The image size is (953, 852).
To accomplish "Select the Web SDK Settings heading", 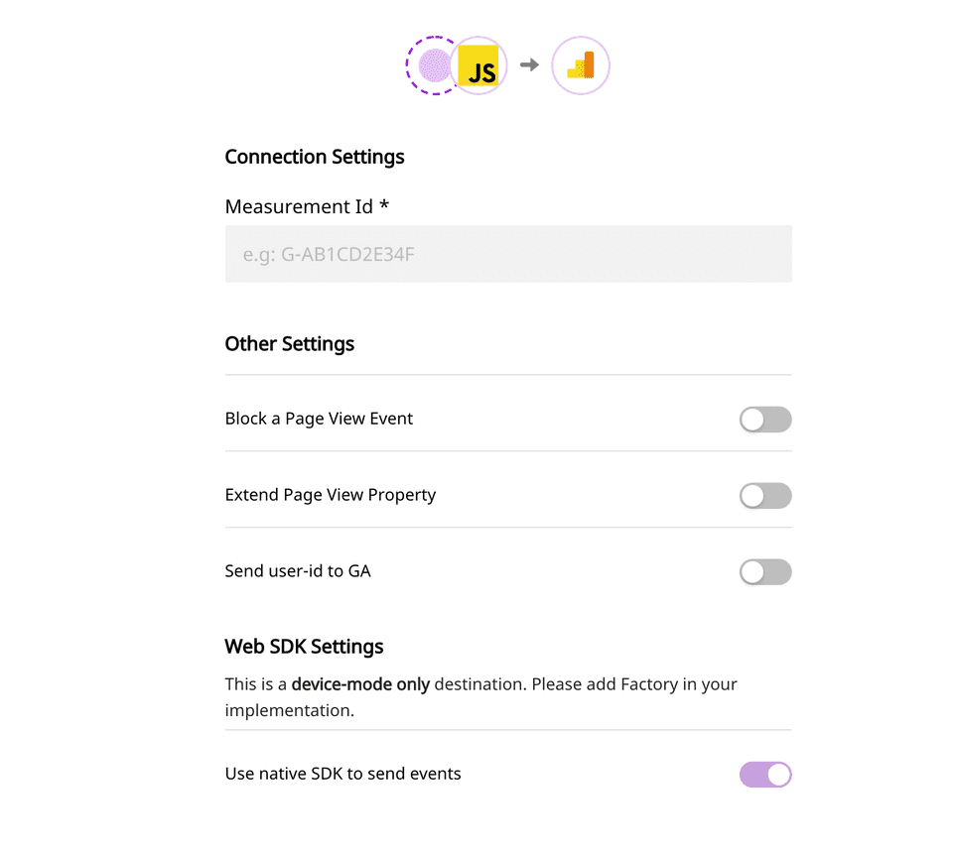I will pos(304,647).
